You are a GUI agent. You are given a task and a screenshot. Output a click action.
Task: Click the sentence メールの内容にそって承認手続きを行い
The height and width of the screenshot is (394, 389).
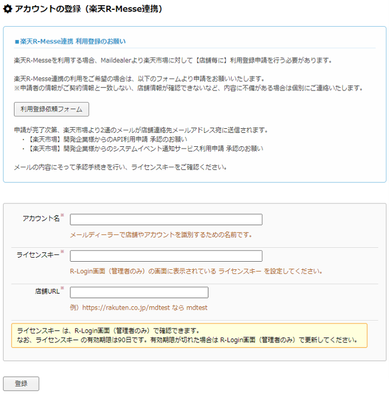(120, 167)
